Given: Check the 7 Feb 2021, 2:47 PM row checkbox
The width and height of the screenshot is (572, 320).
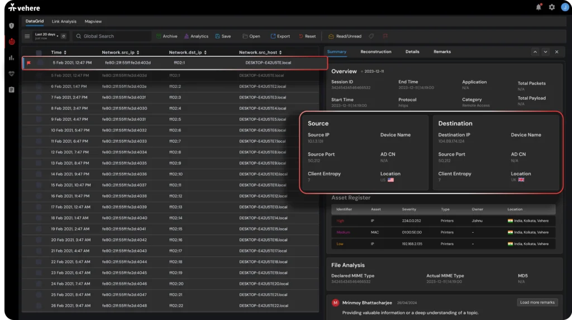Looking at the screenshot, I should (x=39, y=97).
